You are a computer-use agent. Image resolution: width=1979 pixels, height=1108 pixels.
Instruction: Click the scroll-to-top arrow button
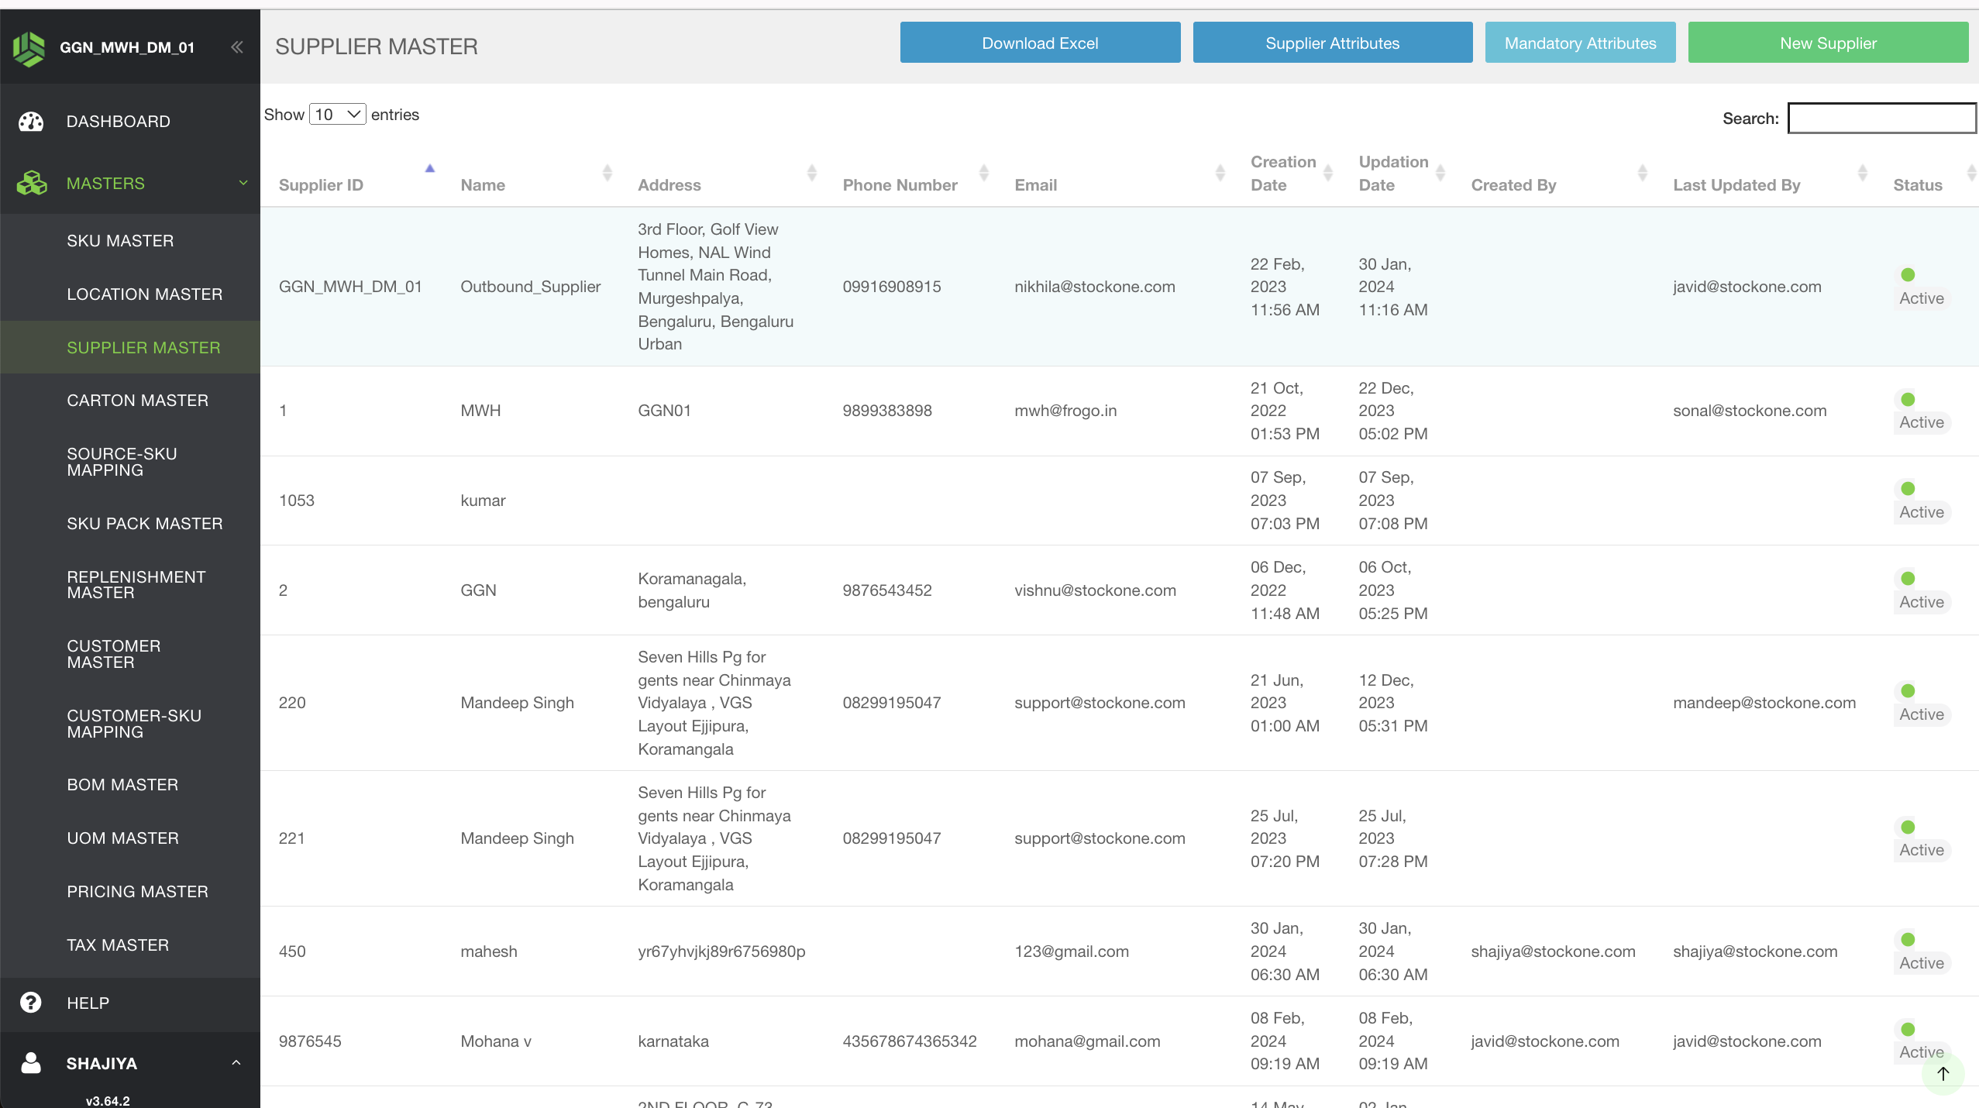(1943, 1073)
